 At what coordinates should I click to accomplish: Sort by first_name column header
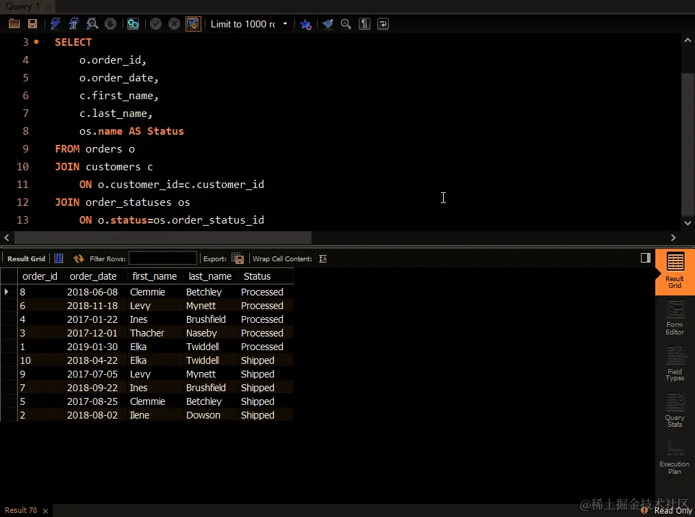click(x=155, y=276)
